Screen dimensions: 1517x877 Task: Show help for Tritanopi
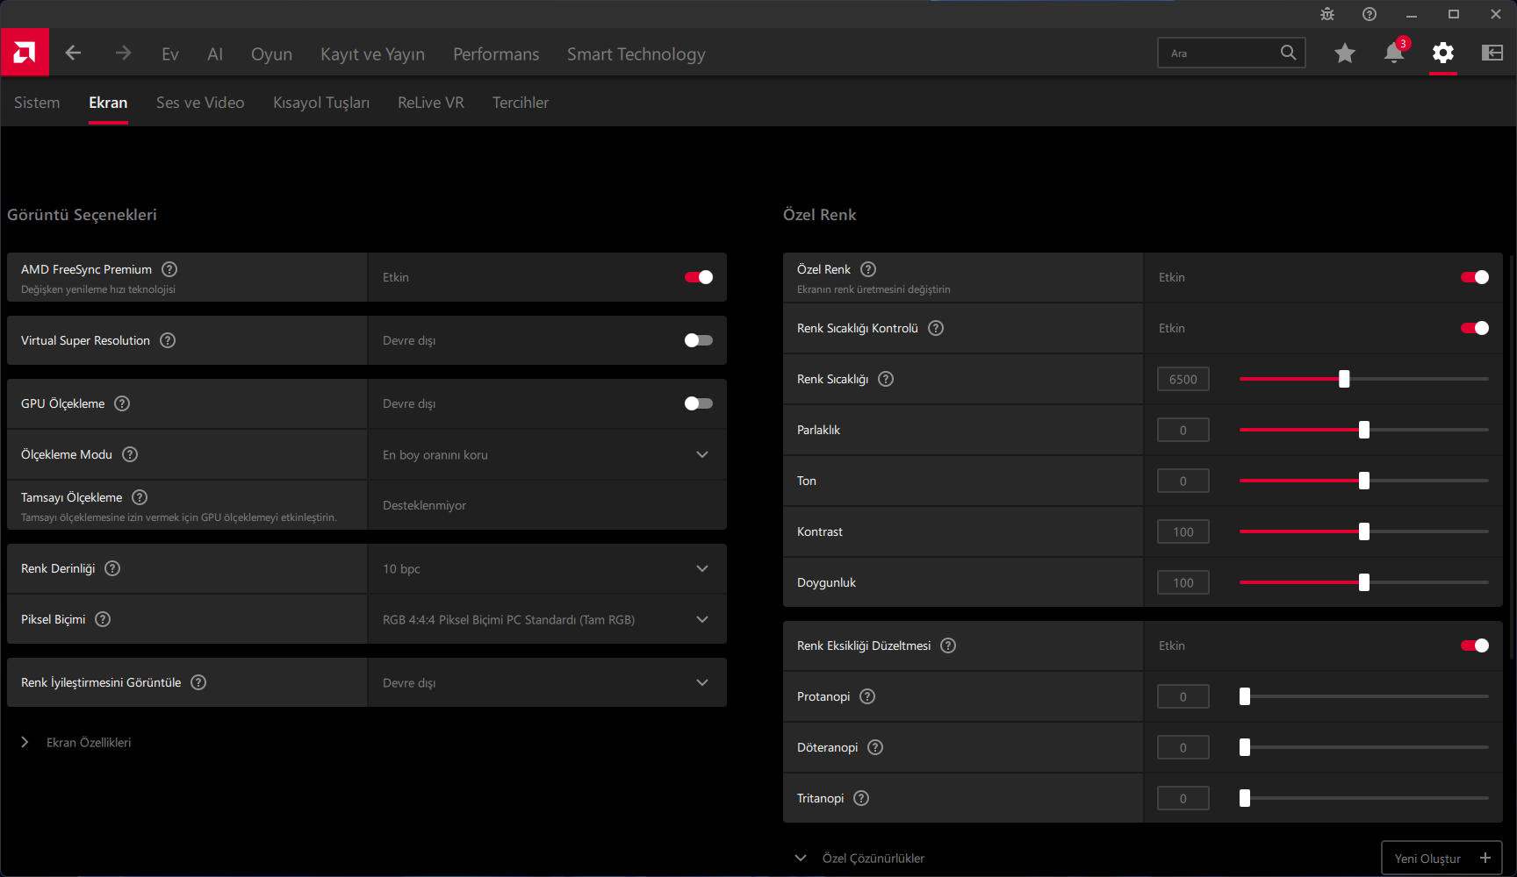coord(861,798)
